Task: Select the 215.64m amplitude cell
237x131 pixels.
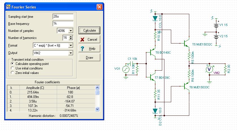Action: click(33, 92)
